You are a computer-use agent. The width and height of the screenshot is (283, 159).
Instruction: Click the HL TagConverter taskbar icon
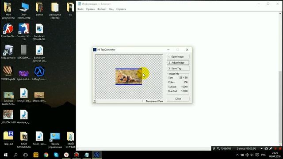[97, 155]
